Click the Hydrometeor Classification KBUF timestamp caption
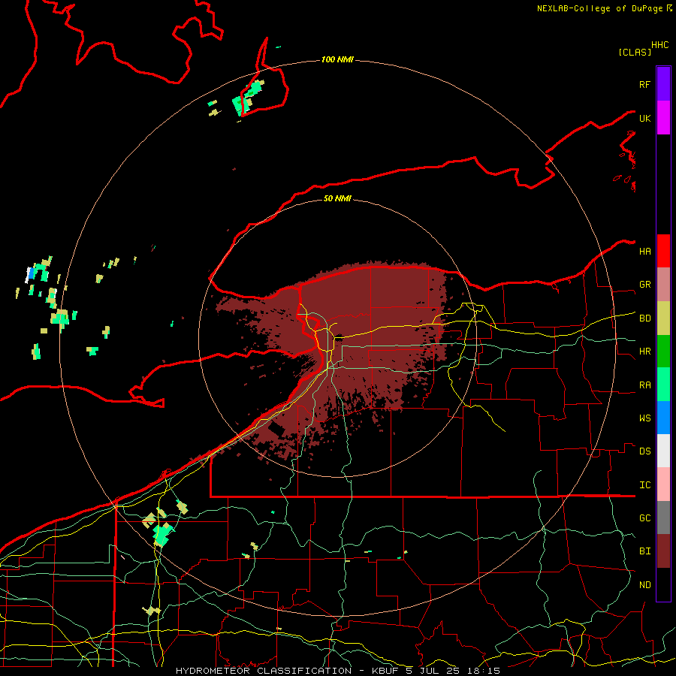Screen dimensions: 676x676 click(338, 671)
